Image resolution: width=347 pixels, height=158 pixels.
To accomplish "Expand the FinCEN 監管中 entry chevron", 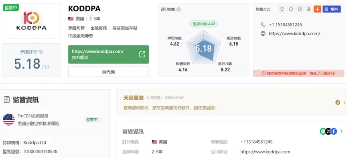I will (x=102, y=120).
